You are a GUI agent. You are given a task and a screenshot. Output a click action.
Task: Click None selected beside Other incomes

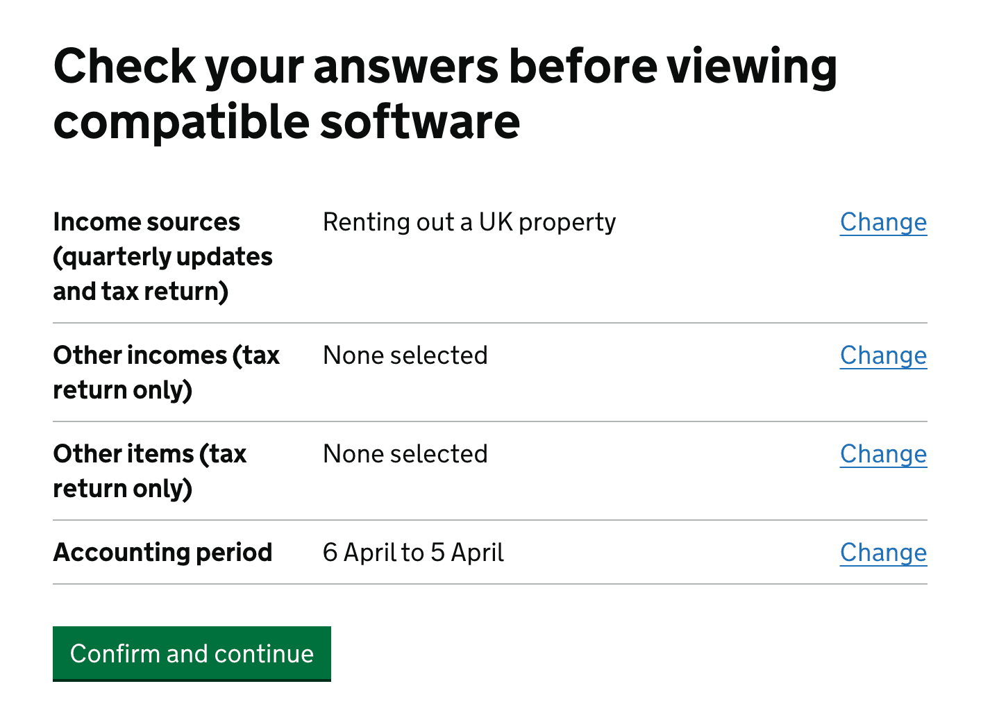pyautogui.click(x=405, y=355)
